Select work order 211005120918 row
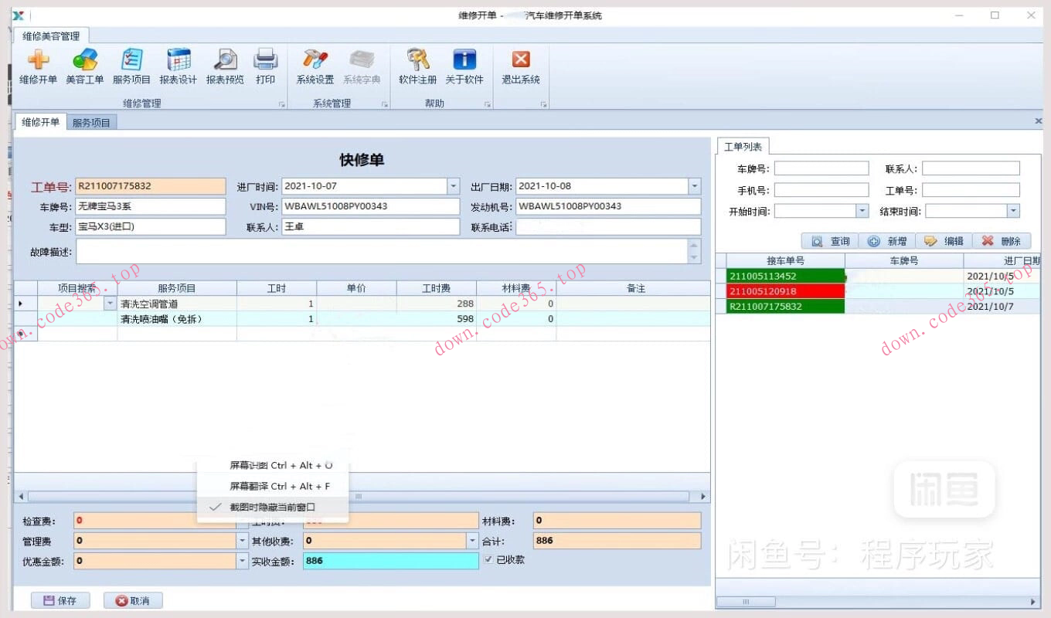 point(780,291)
